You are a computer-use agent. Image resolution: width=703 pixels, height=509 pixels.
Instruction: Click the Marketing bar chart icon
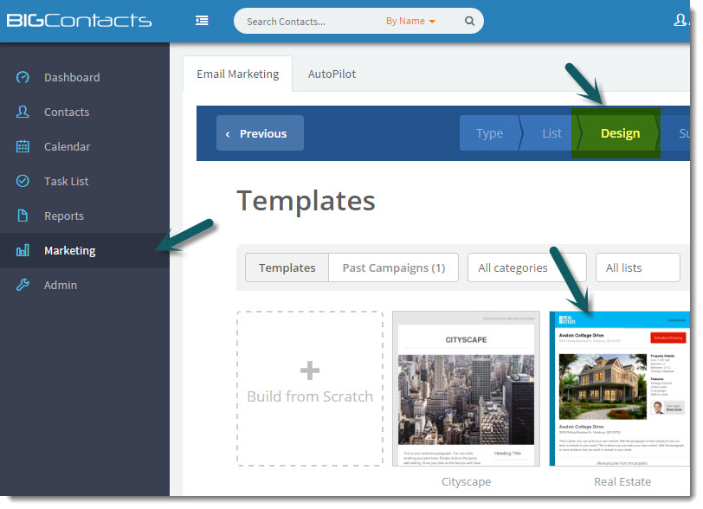click(x=23, y=250)
